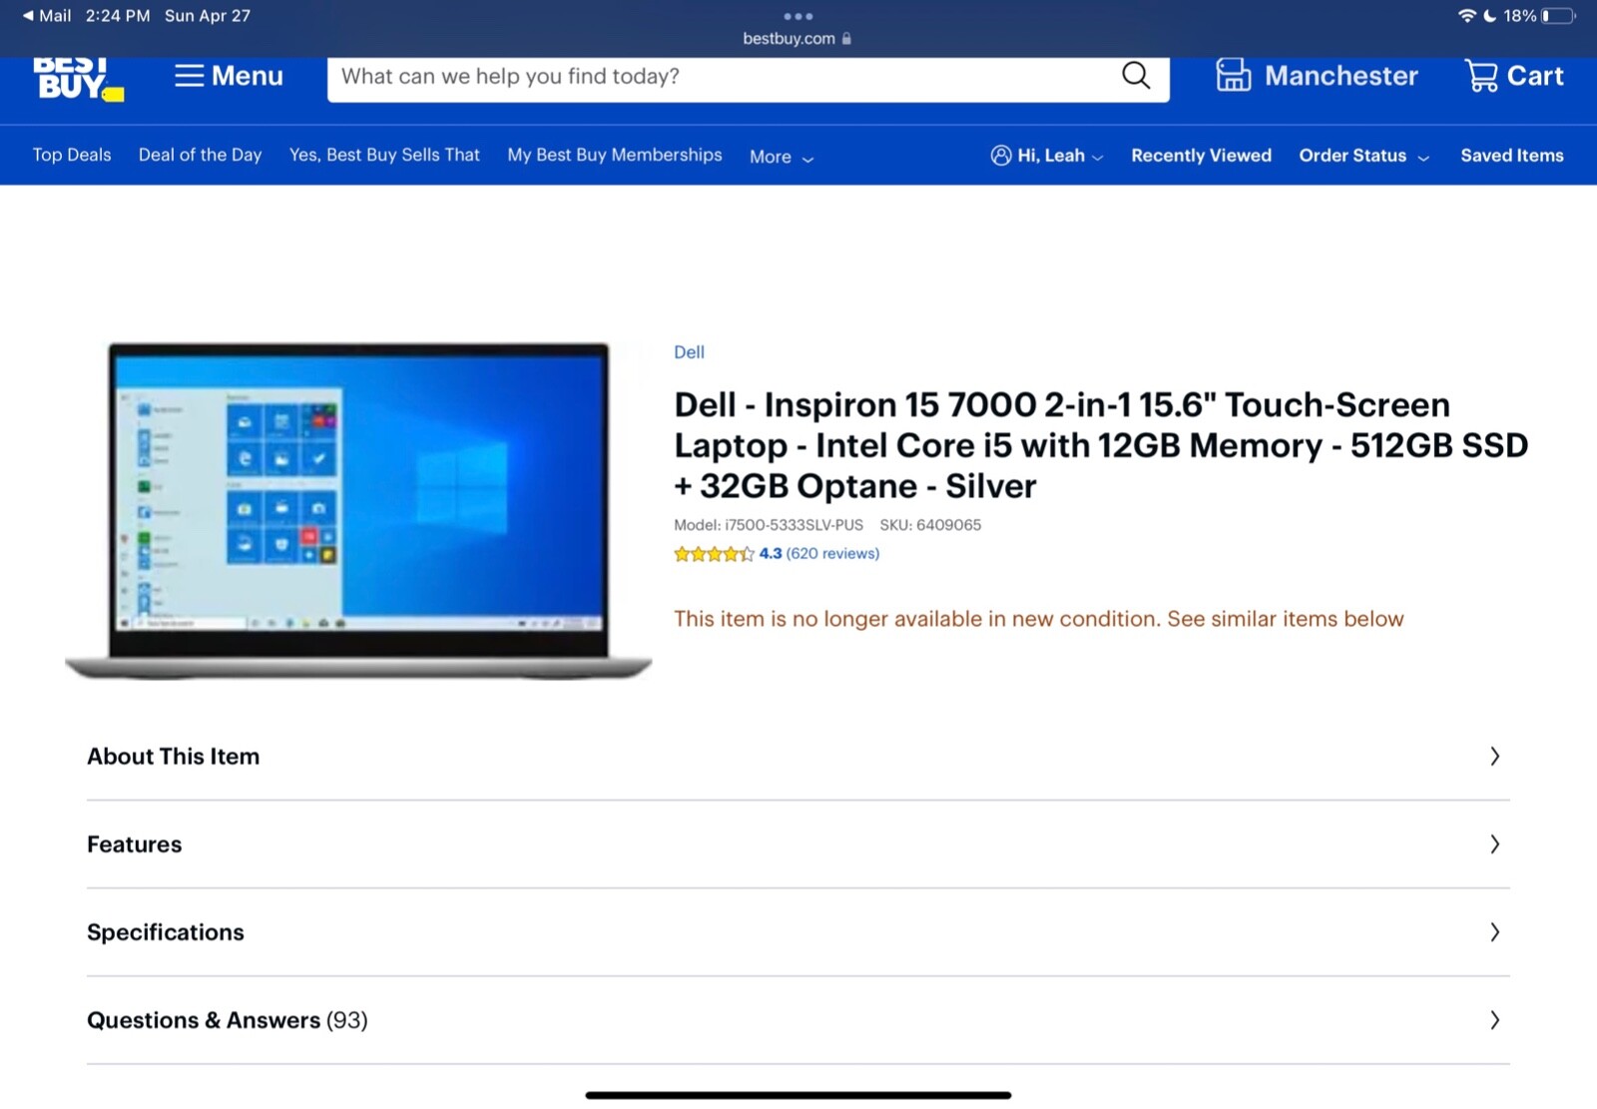Open the laptop product image
This screenshot has width=1597, height=1109.
tap(358, 511)
